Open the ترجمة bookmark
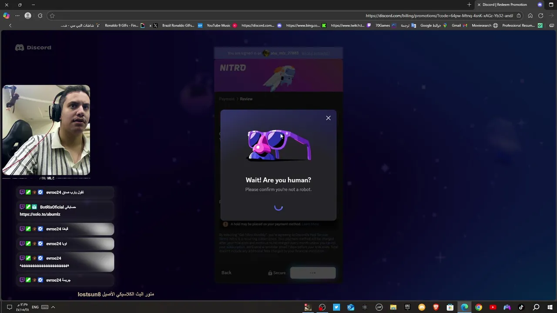The image size is (557, 313). [408, 26]
